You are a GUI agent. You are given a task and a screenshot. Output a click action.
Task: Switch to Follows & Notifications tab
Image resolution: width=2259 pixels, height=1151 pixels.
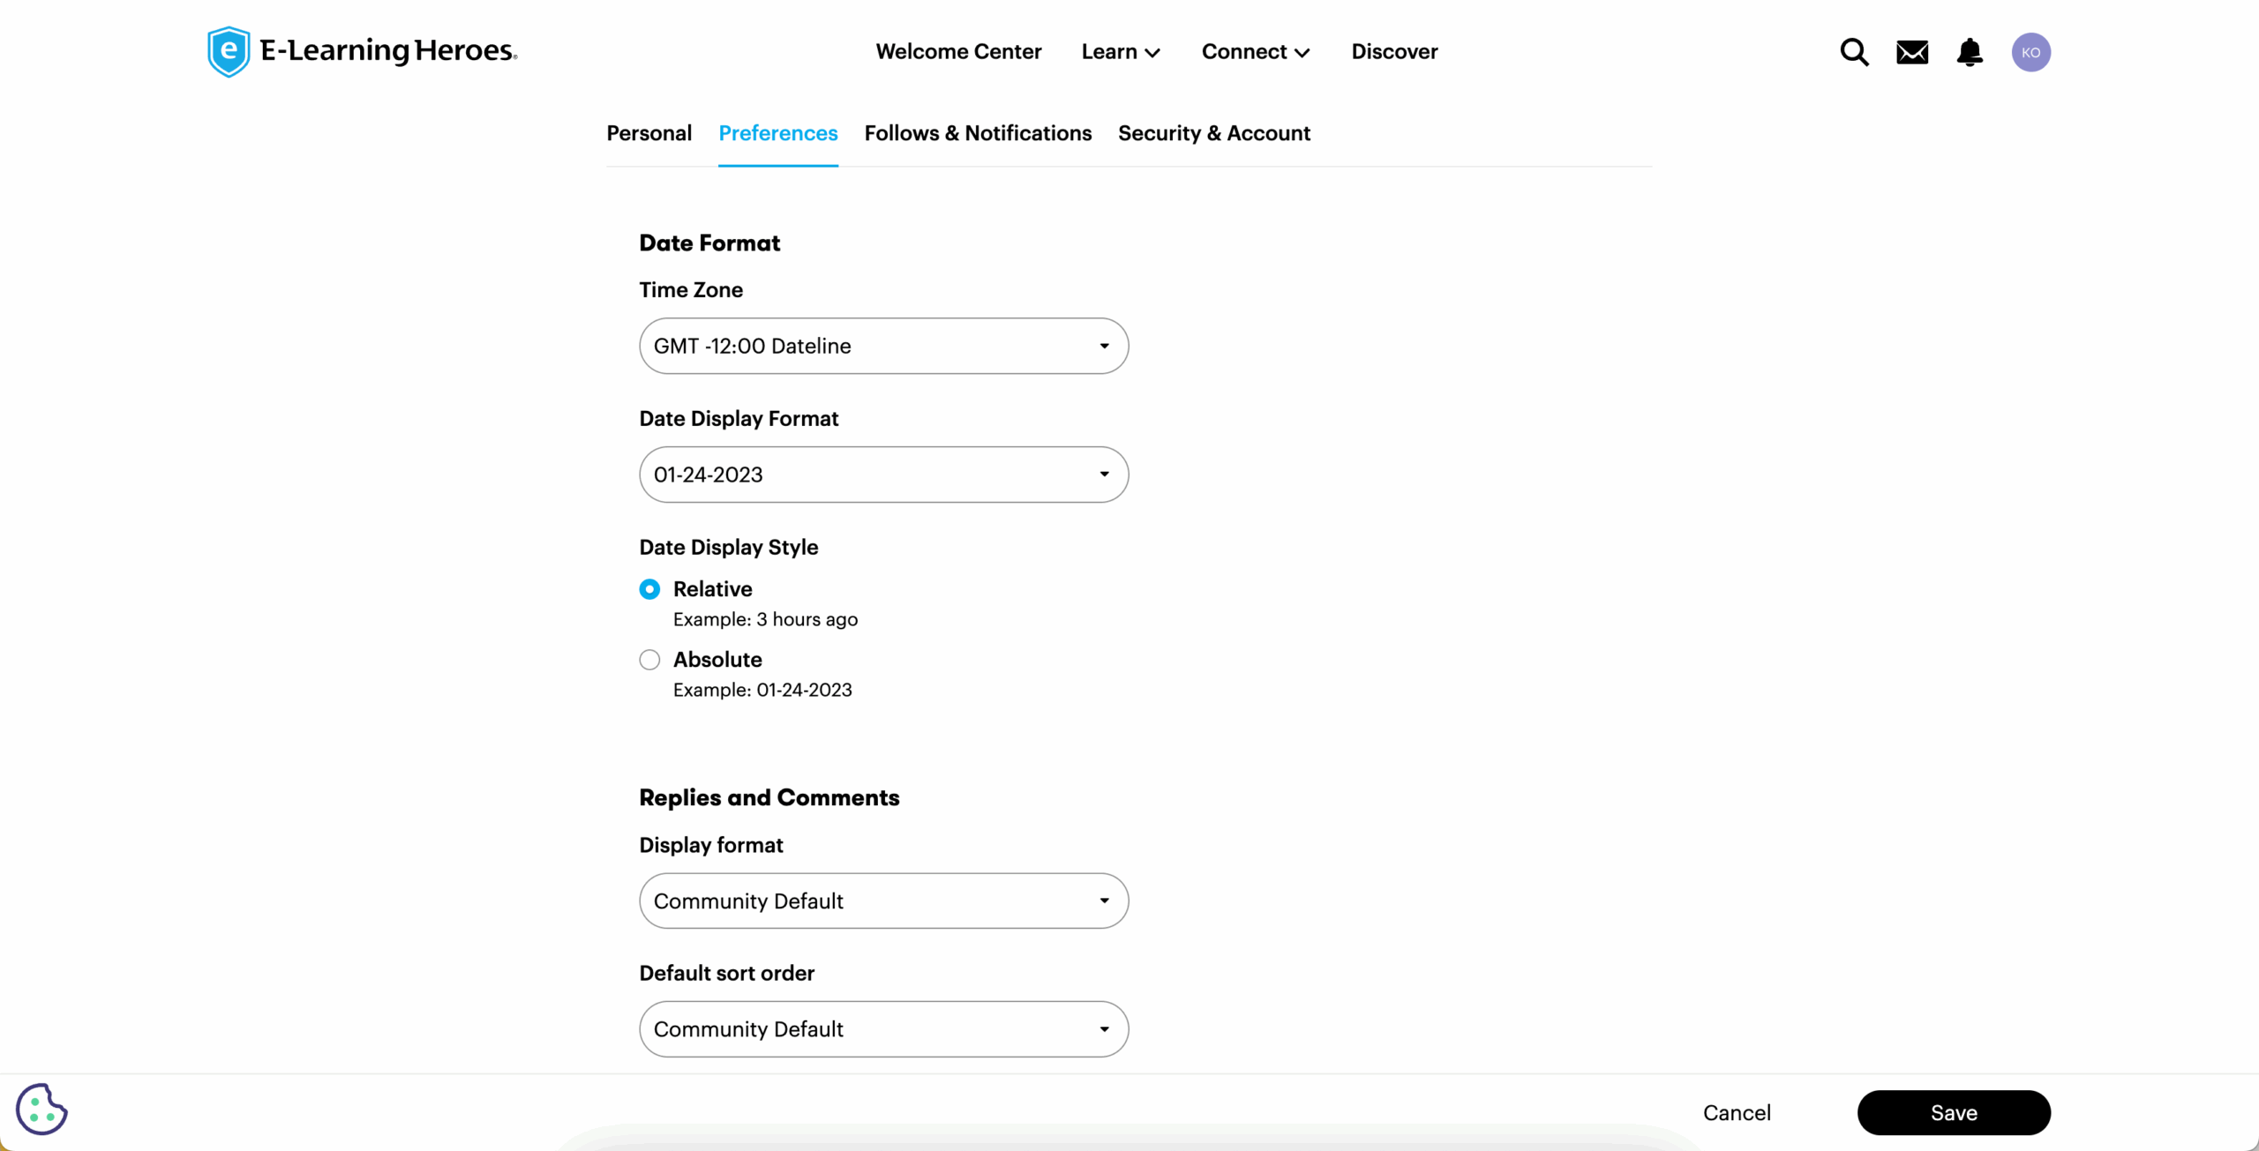tap(978, 133)
